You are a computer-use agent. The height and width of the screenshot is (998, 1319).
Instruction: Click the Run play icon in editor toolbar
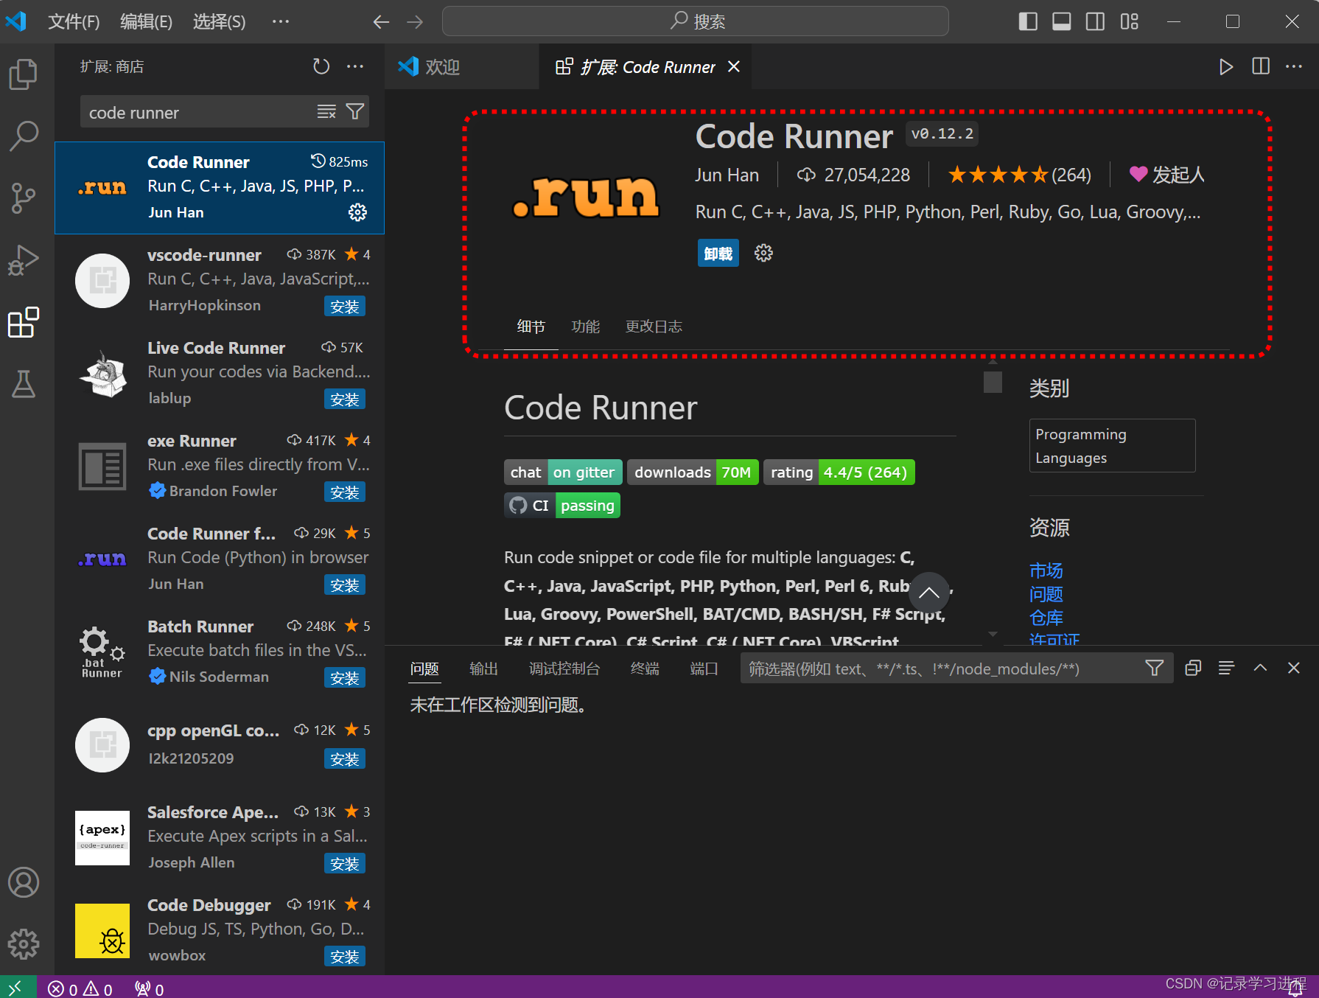1226,67
